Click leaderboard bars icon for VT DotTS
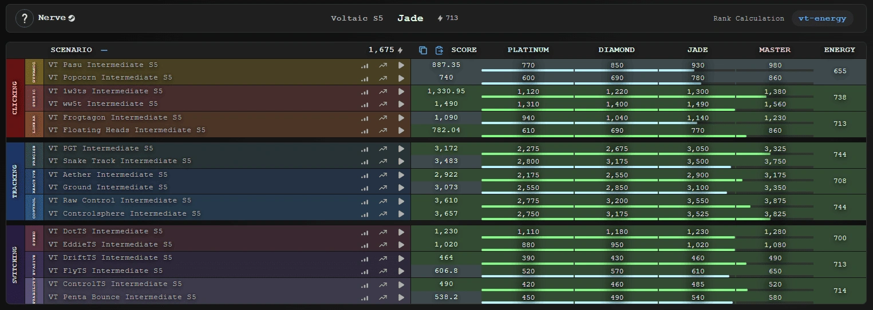The height and width of the screenshot is (310, 873). point(365,232)
